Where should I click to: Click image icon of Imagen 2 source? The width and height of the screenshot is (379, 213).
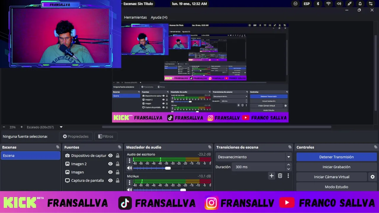[x=68, y=164]
